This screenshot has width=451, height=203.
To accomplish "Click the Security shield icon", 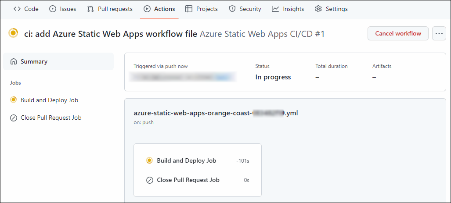I will click(232, 9).
